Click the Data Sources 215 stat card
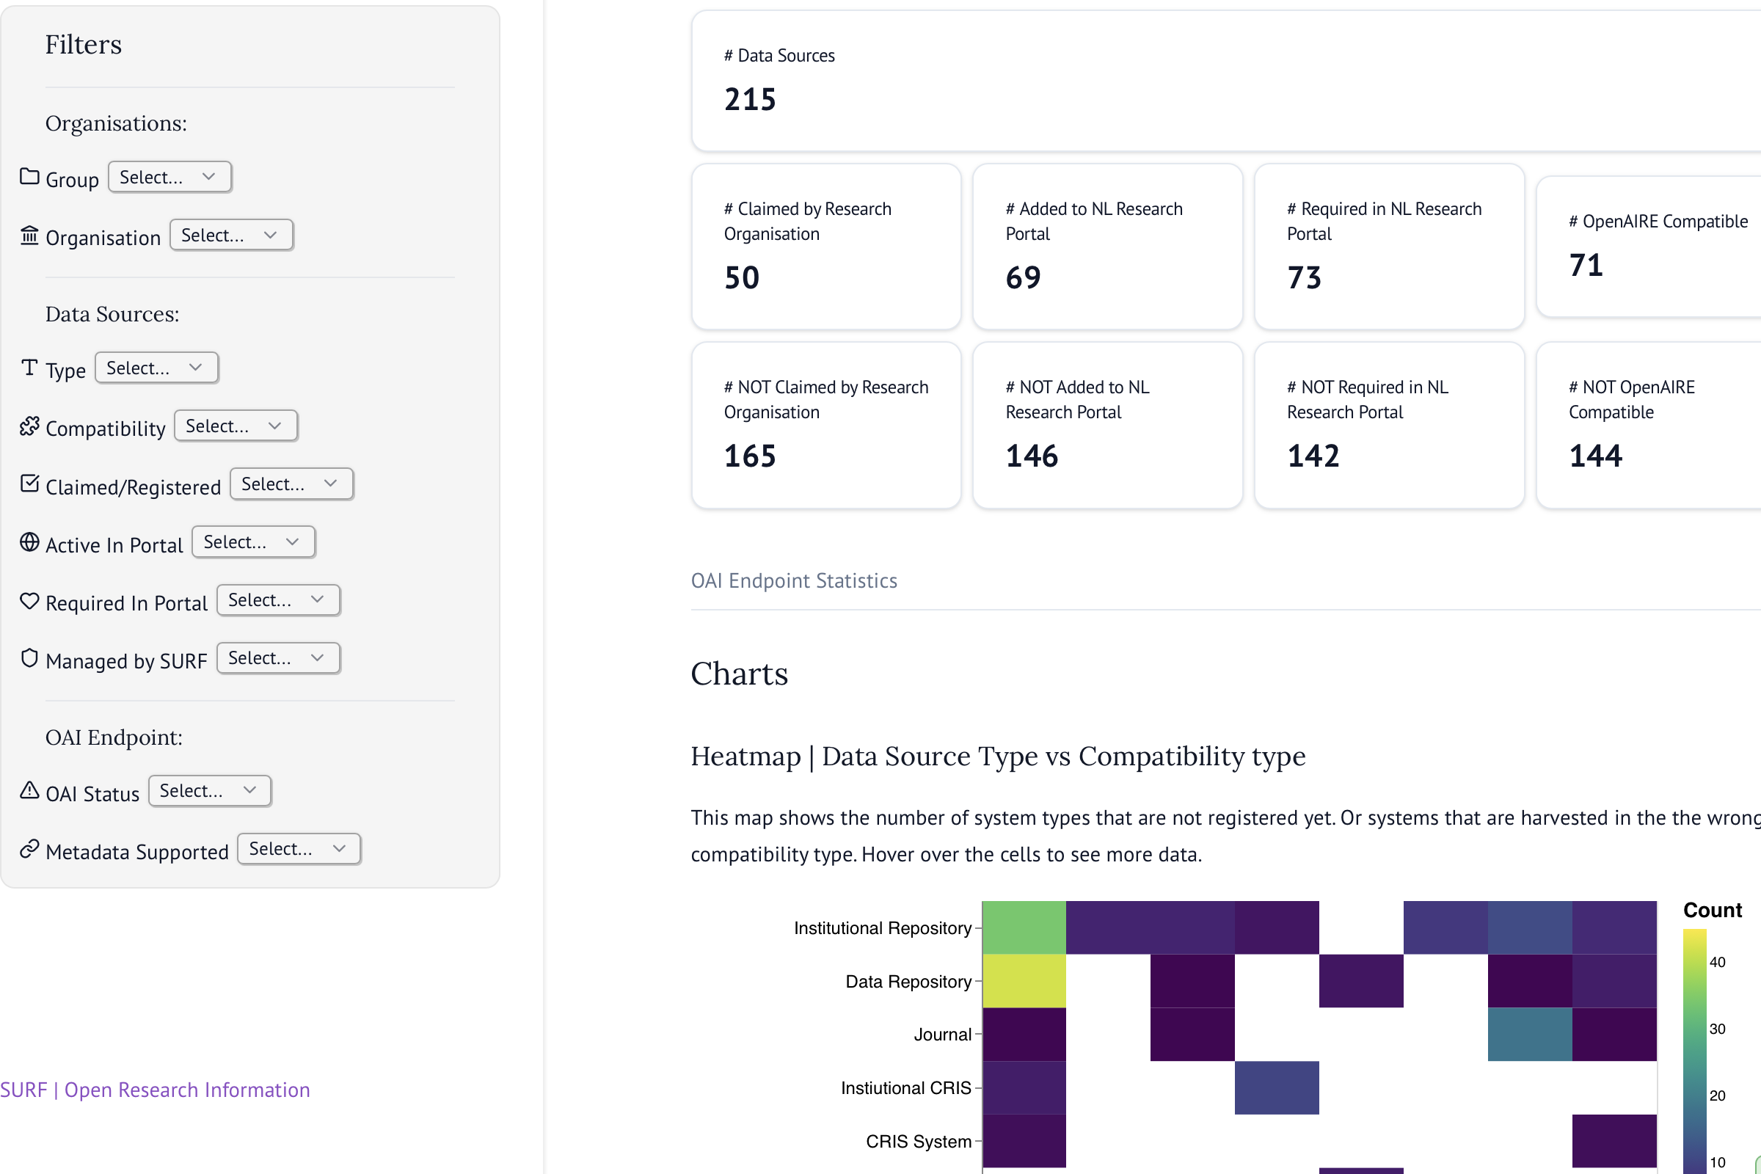1761x1174 pixels. (1220, 80)
